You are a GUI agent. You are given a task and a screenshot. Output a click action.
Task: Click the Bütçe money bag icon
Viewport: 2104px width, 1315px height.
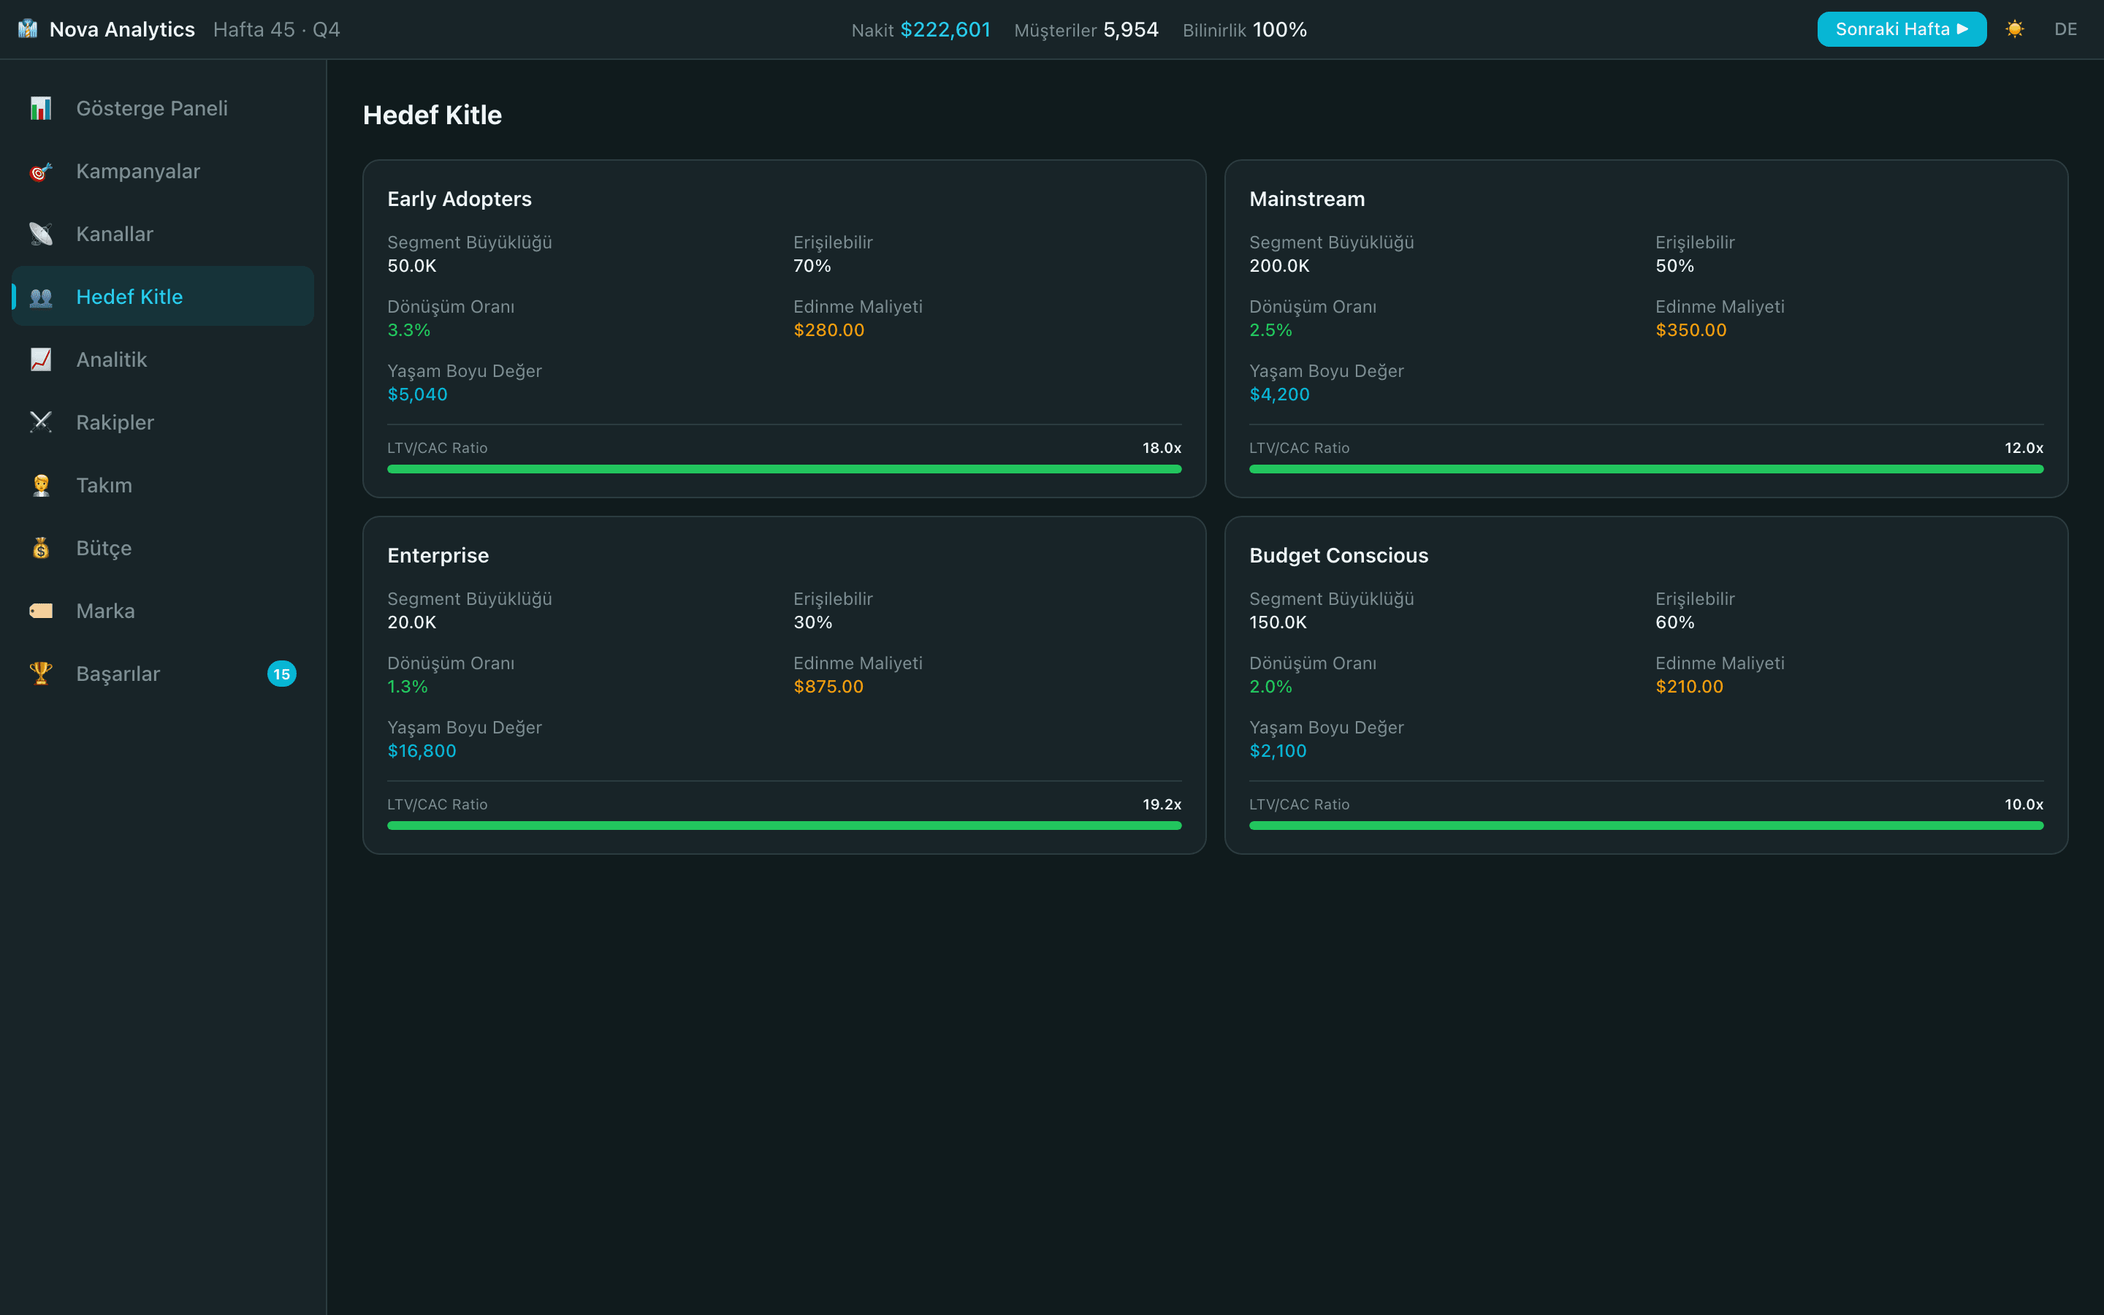[41, 548]
